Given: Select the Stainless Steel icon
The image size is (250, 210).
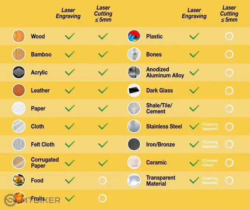Looking at the screenshot, I should click(134, 127).
